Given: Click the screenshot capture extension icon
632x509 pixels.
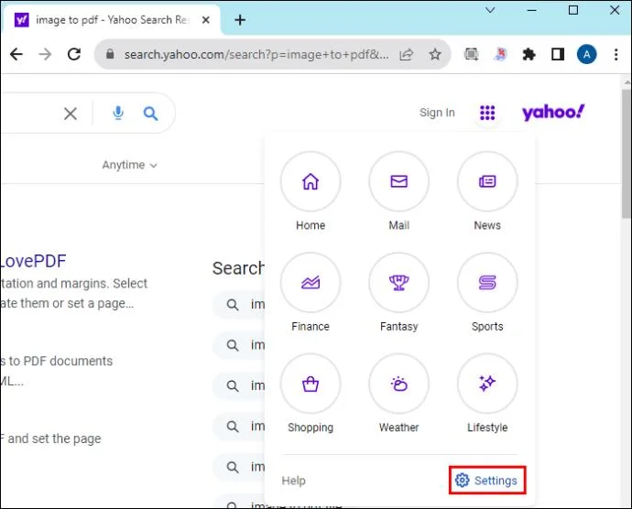Looking at the screenshot, I should [x=471, y=54].
